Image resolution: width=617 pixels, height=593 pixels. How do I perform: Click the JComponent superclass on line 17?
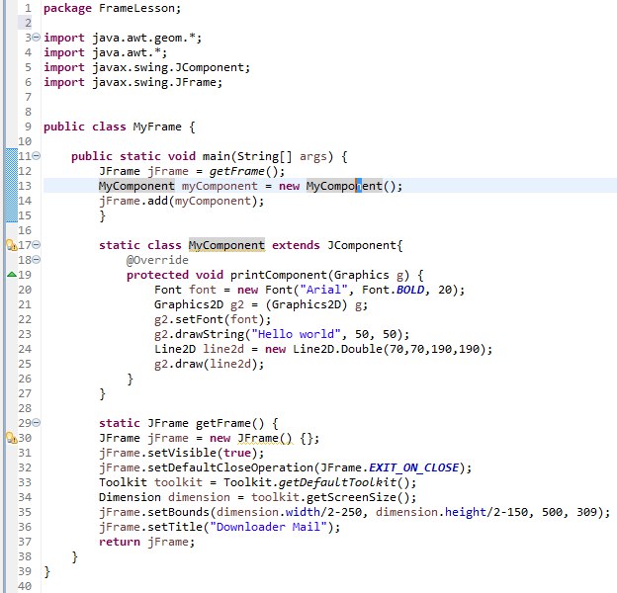(362, 245)
